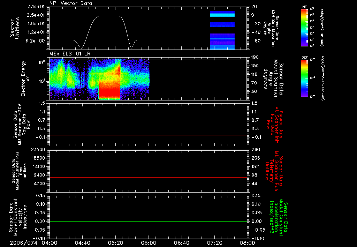Click the '206' telemetry axis value
The height and width of the screenshot is (247, 357).
pos(255,158)
